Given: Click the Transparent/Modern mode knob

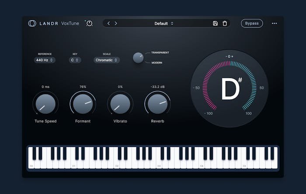Looking at the screenshot, I should click(138, 58).
